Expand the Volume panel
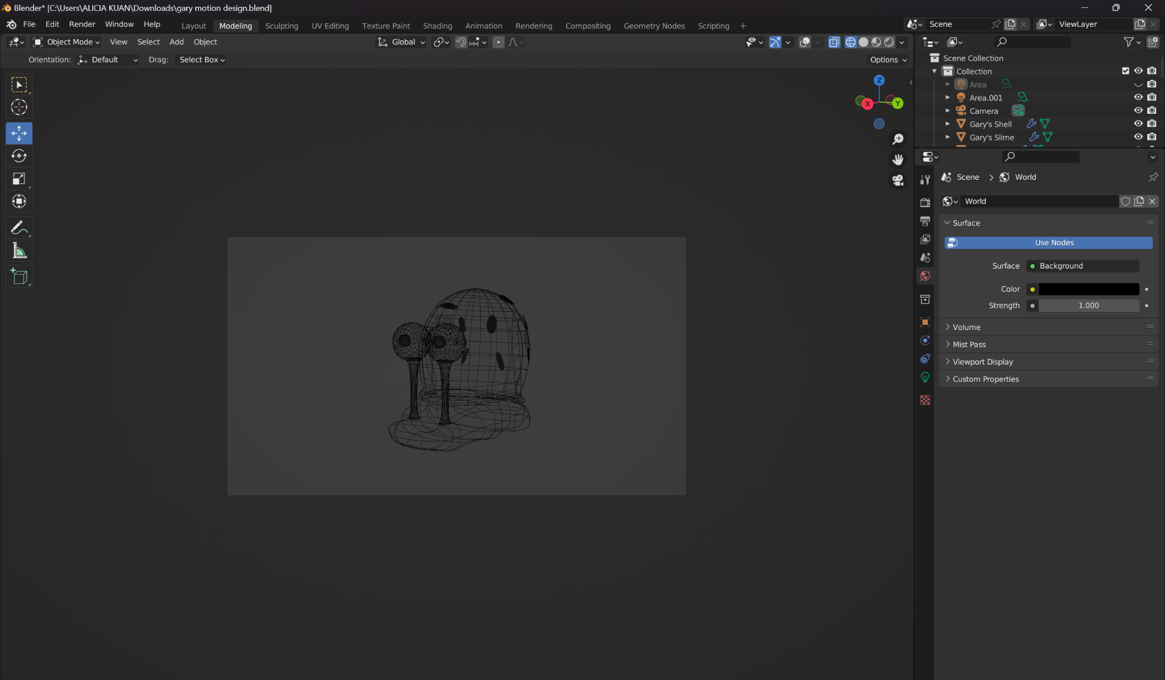 pos(1048,327)
